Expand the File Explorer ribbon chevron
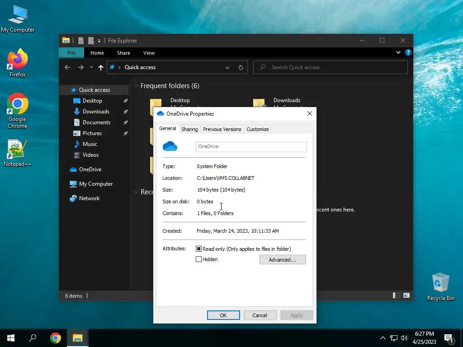The height and width of the screenshot is (347, 463). point(398,52)
